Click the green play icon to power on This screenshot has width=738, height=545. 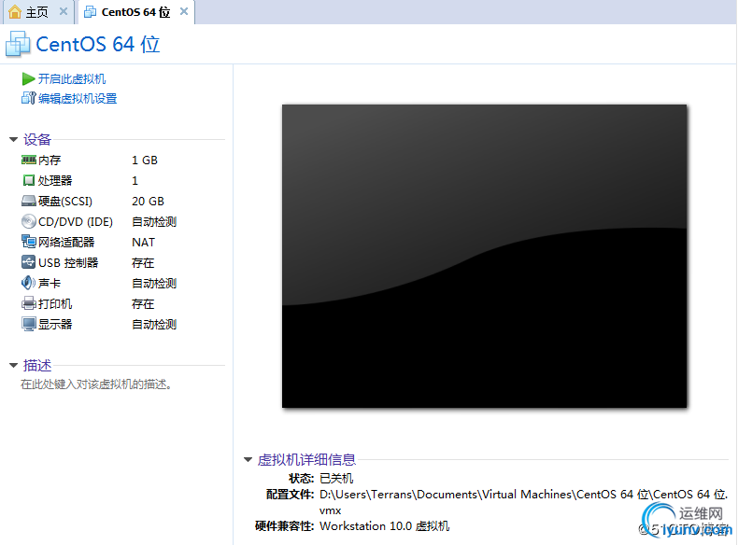pyautogui.click(x=28, y=79)
